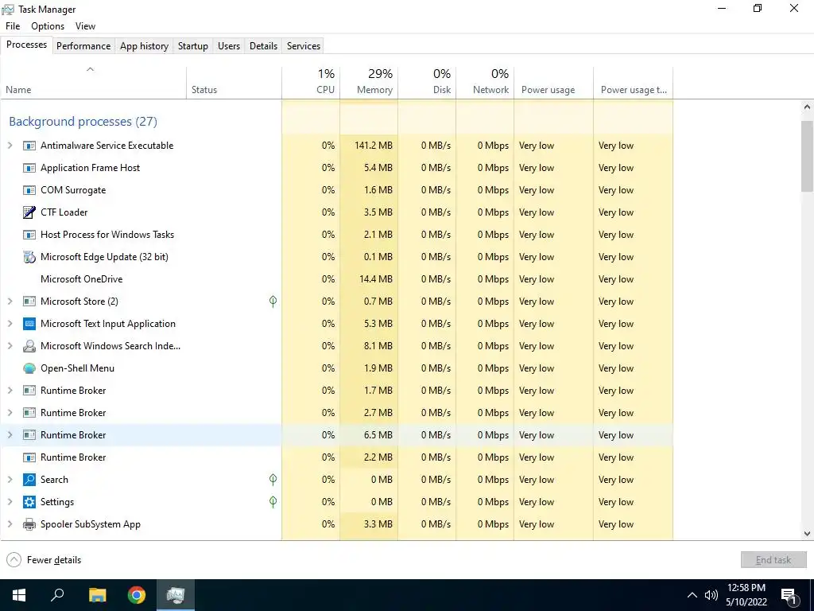Expand the Runtime Broker using 6.5 MB
Screen dimensions: 814x611
(x=10, y=435)
